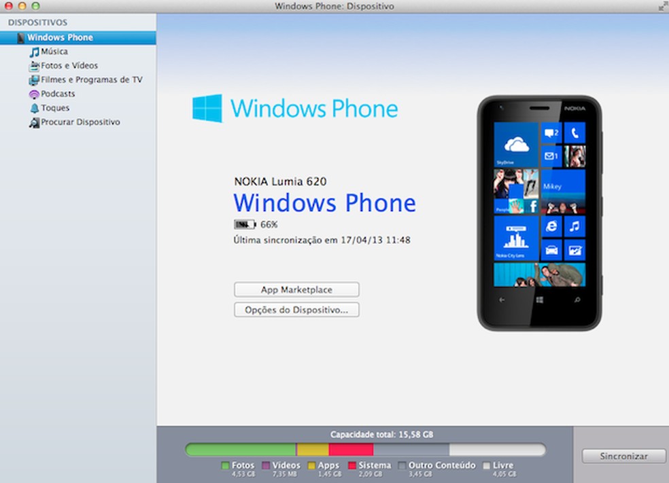Screen dimensions: 669x483
Task: Click the mail tile on phone image
Action: coord(551,156)
